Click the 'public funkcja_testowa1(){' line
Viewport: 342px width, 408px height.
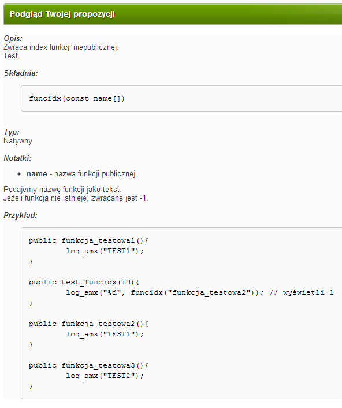click(88, 240)
